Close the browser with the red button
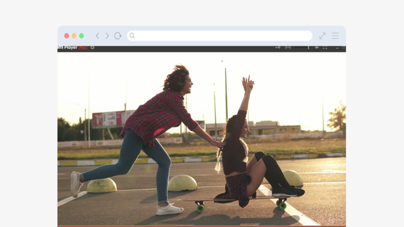404x227 pixels. click(66, 36)
